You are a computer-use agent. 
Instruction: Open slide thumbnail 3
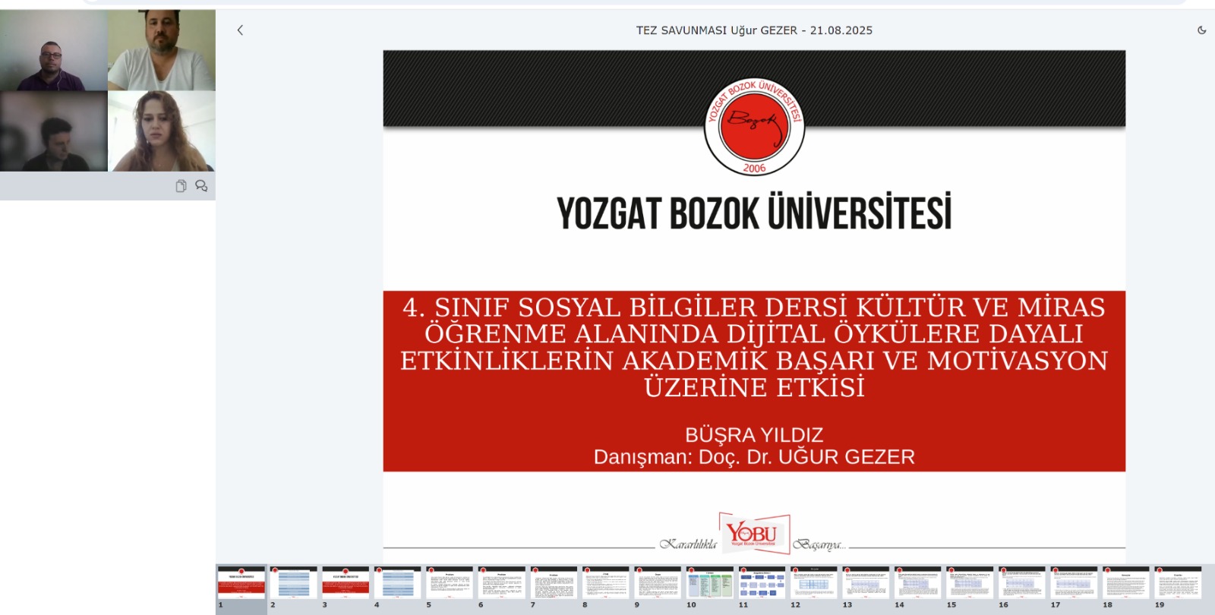click(346, 583)
